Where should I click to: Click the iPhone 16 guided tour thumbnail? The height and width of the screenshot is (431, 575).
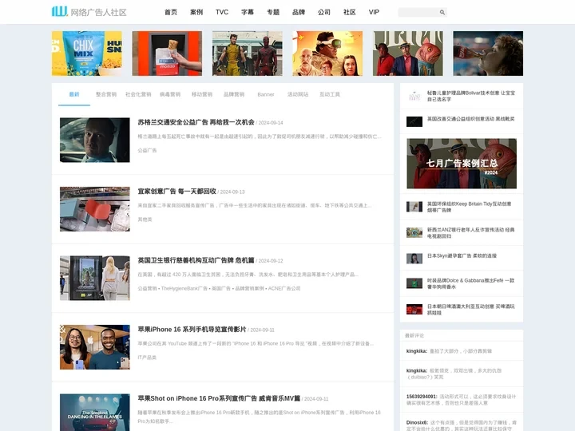(x=94, y=347)
